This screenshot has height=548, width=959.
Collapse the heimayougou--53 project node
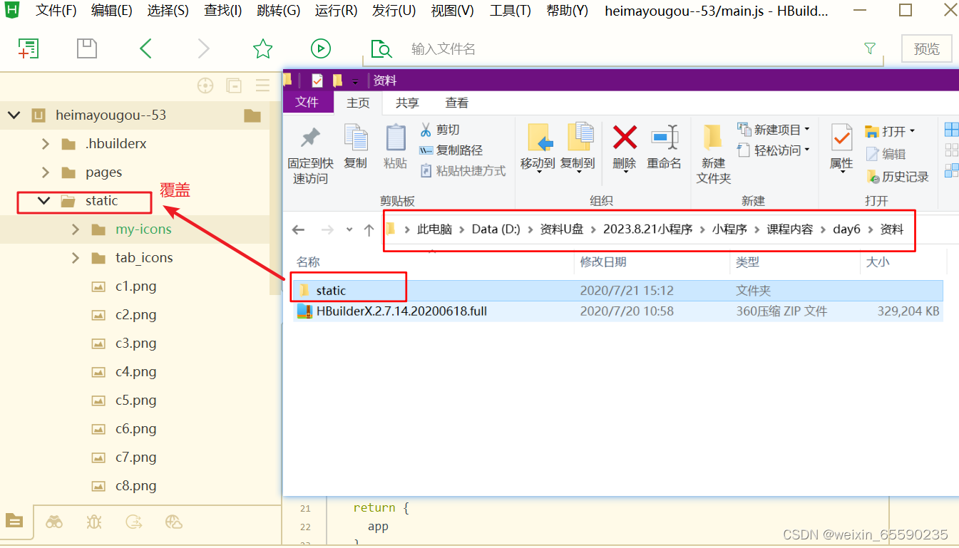[15, 115]
